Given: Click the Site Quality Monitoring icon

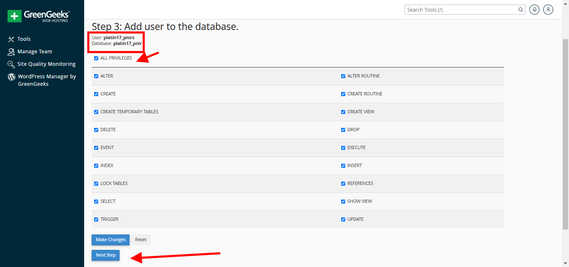Looking at the screenshot, I should [x=11, y=64].
